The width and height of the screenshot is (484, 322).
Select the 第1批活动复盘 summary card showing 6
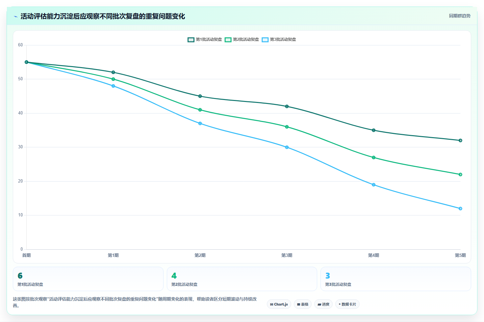click(88, 279)
